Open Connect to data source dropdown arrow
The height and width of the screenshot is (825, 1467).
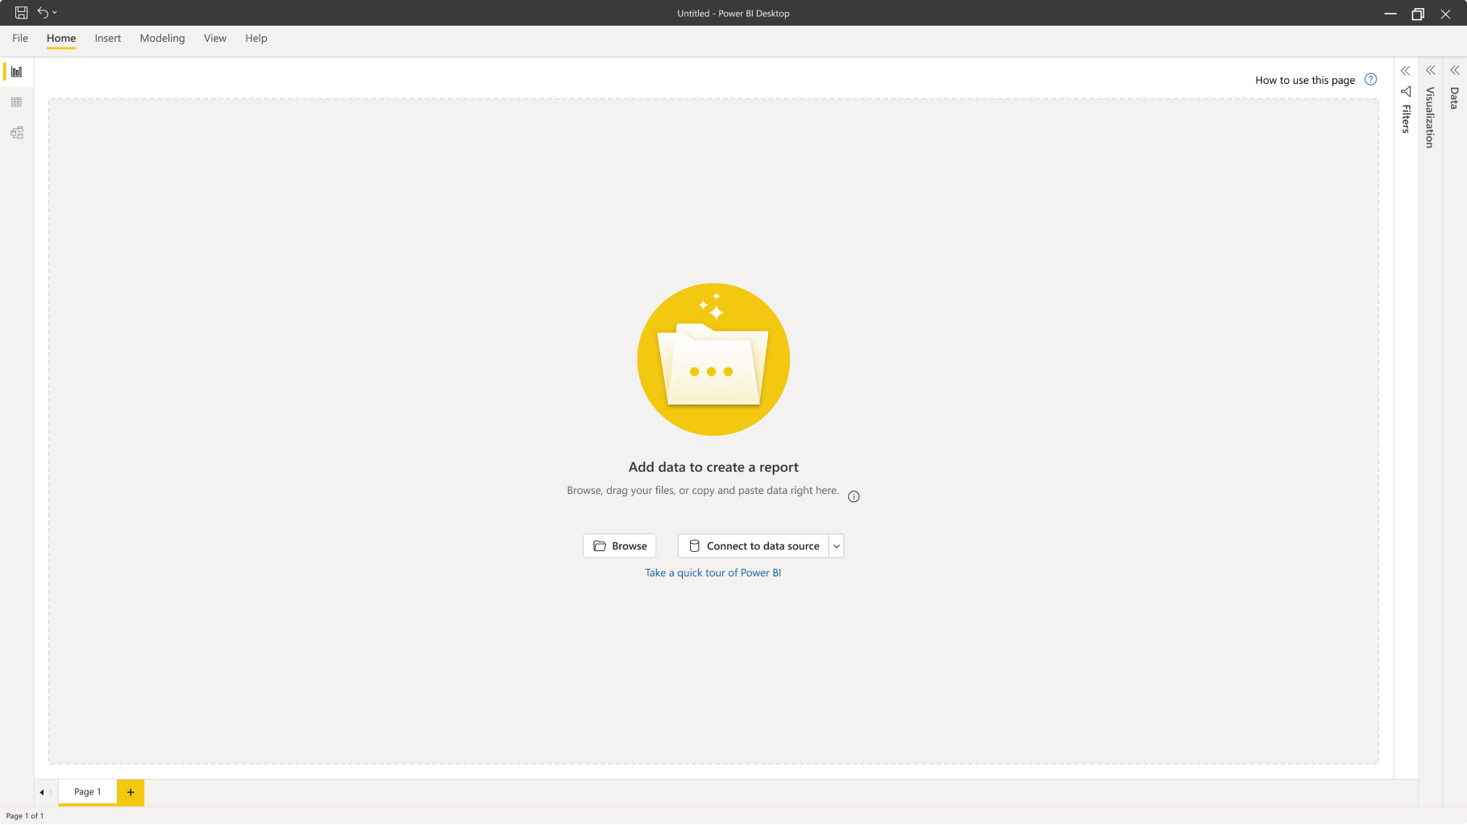(837, 546)
